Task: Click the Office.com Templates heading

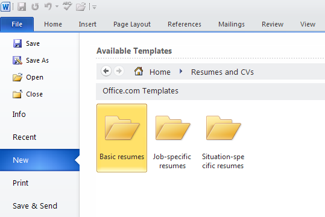Action: pos(140,91)
